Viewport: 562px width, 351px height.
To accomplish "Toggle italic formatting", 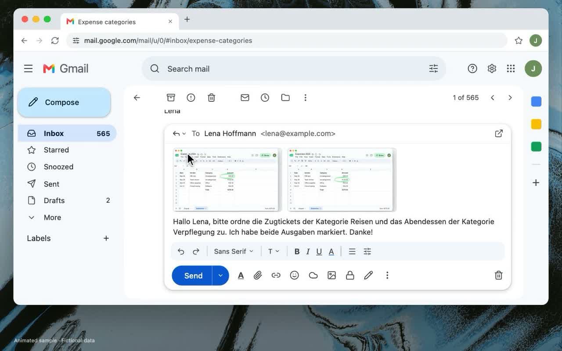I will (x=308, y=251).
